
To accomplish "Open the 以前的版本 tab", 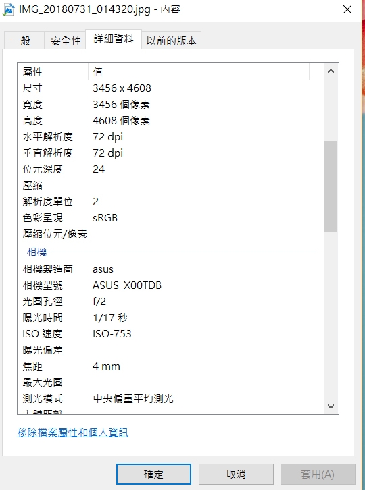I will tap(171, 40).
